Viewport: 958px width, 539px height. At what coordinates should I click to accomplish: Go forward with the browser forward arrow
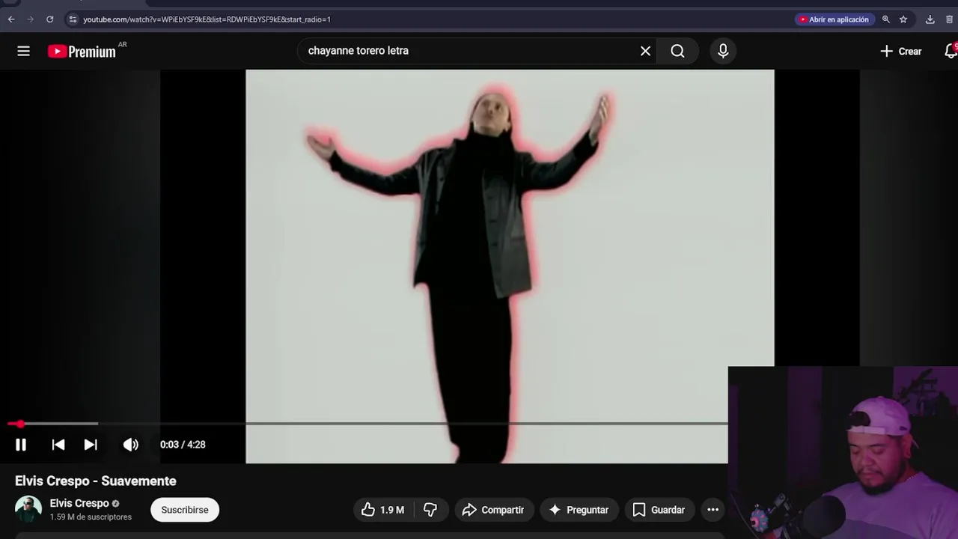point(30,19)
